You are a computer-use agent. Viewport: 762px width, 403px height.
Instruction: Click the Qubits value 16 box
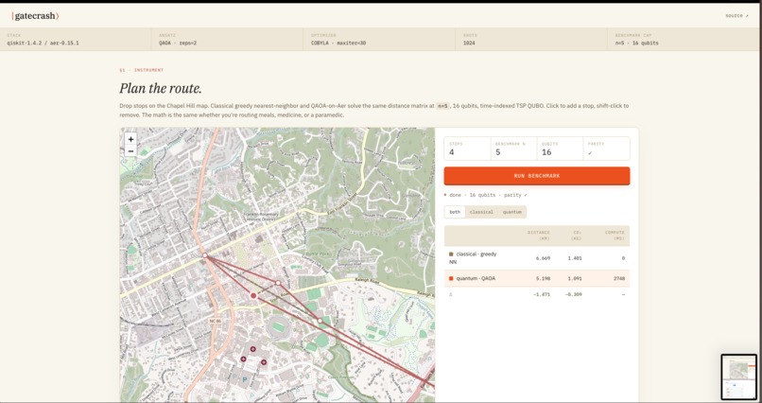click(560, 149)
